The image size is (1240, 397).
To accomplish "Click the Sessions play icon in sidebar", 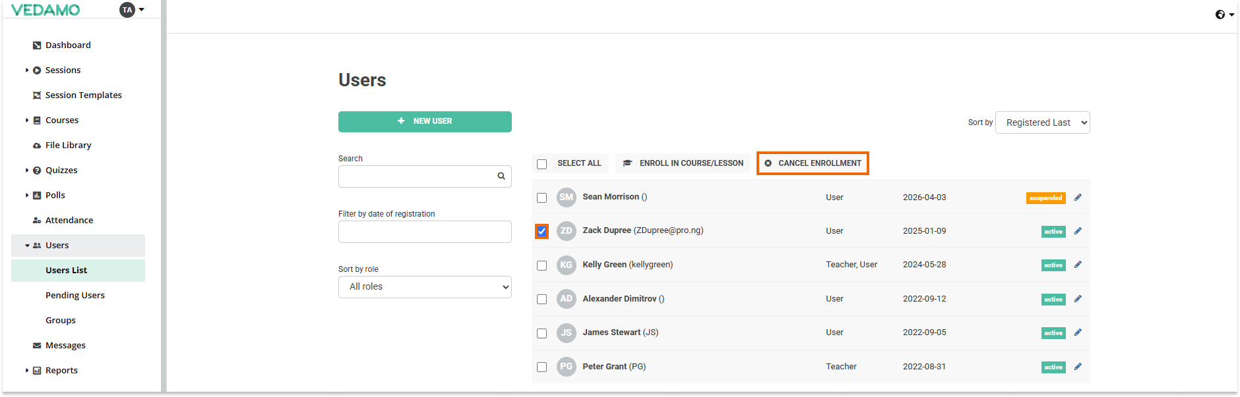I will point(37,70).
